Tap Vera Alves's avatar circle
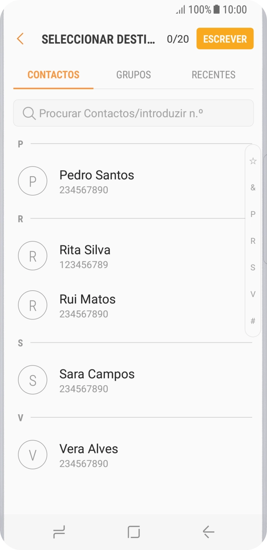Image resolution: width=267 pixels, height=550 pixels. [x=32, y=455]
